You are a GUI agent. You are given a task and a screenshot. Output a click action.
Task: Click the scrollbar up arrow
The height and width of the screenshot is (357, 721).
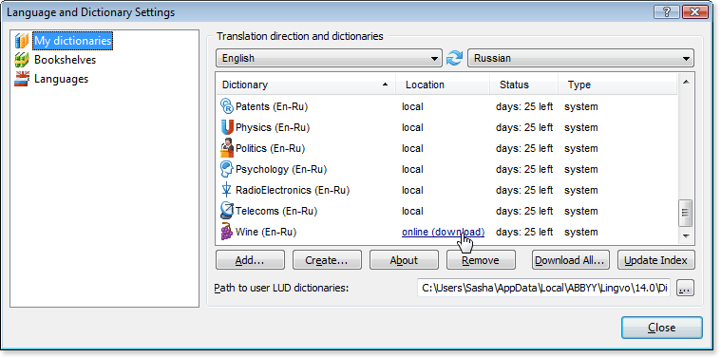(686, 83)
